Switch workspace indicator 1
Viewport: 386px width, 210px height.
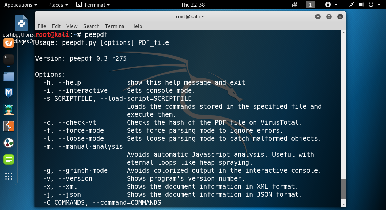click(310, 5)
